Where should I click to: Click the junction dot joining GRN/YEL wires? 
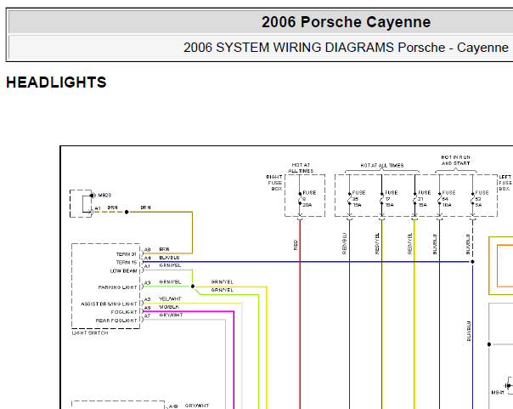[193, 287]
